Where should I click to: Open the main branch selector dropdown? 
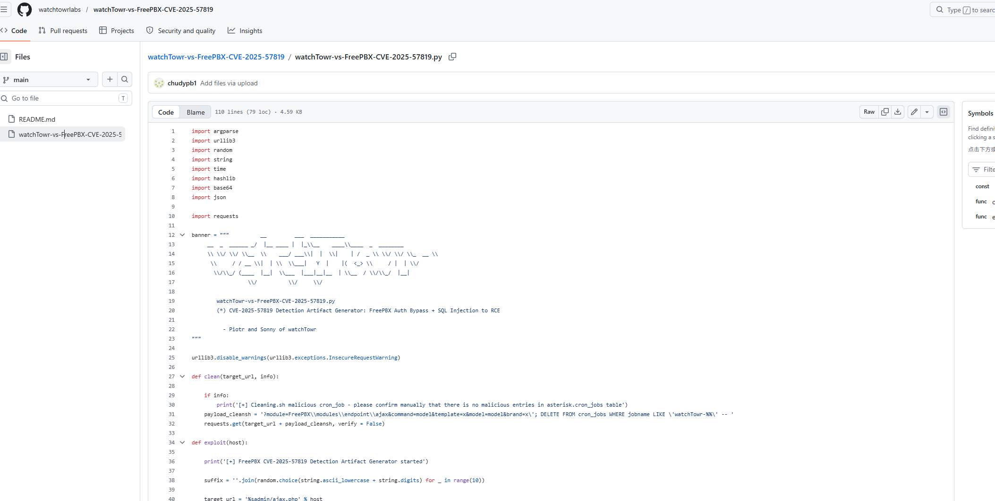[49, 80]
